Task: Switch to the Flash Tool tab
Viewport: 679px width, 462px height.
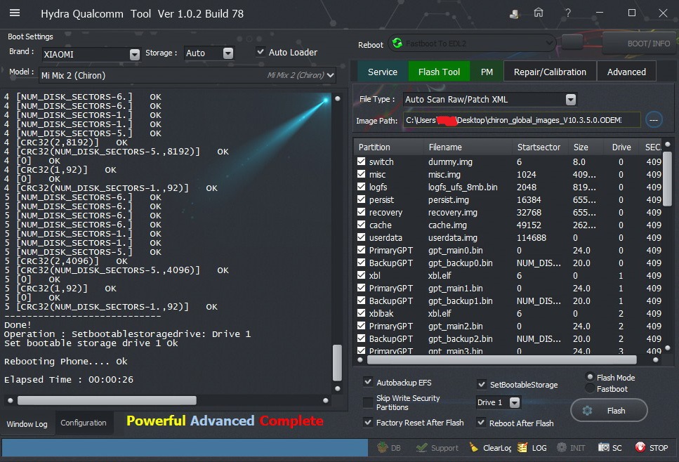Action: pos(439,72)
